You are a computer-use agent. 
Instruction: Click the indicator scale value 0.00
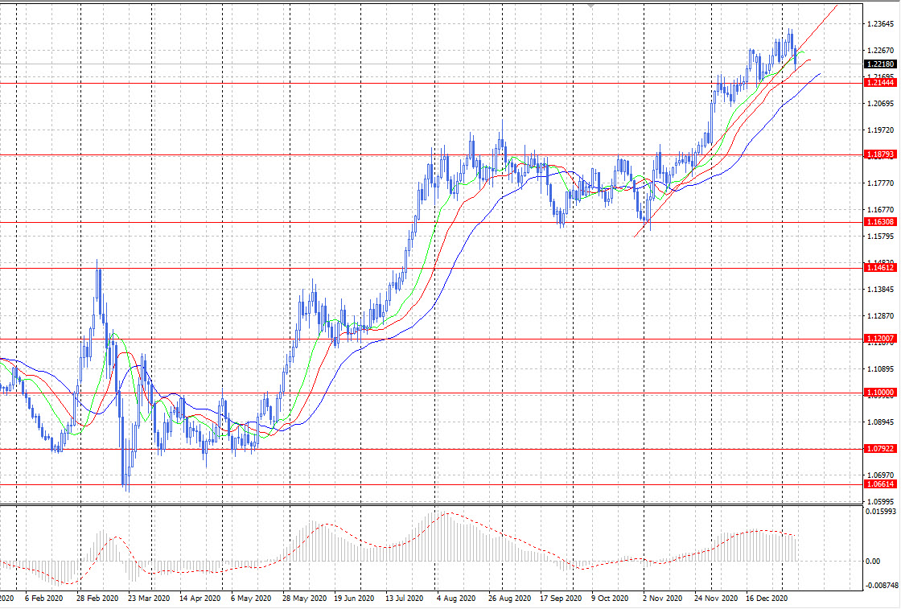coord(873,562)
